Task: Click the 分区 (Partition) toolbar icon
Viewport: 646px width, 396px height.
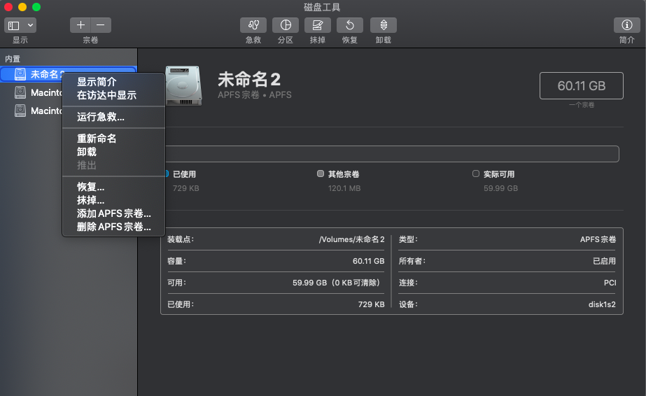Action: pyautogui.click(x=285, y=25)
